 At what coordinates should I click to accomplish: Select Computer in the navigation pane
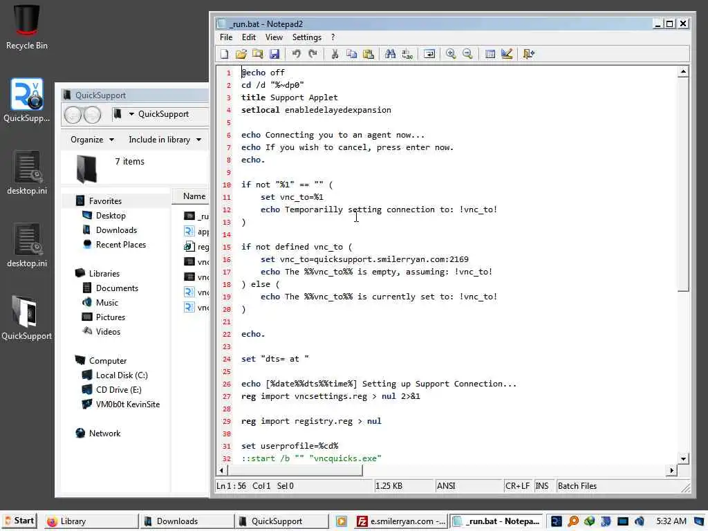[107, 361]
